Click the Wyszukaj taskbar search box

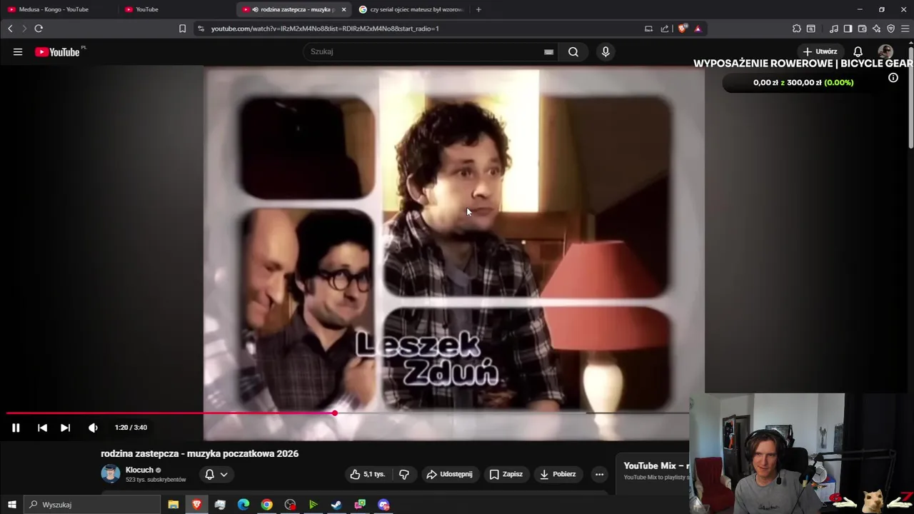[x=91, y=505]
